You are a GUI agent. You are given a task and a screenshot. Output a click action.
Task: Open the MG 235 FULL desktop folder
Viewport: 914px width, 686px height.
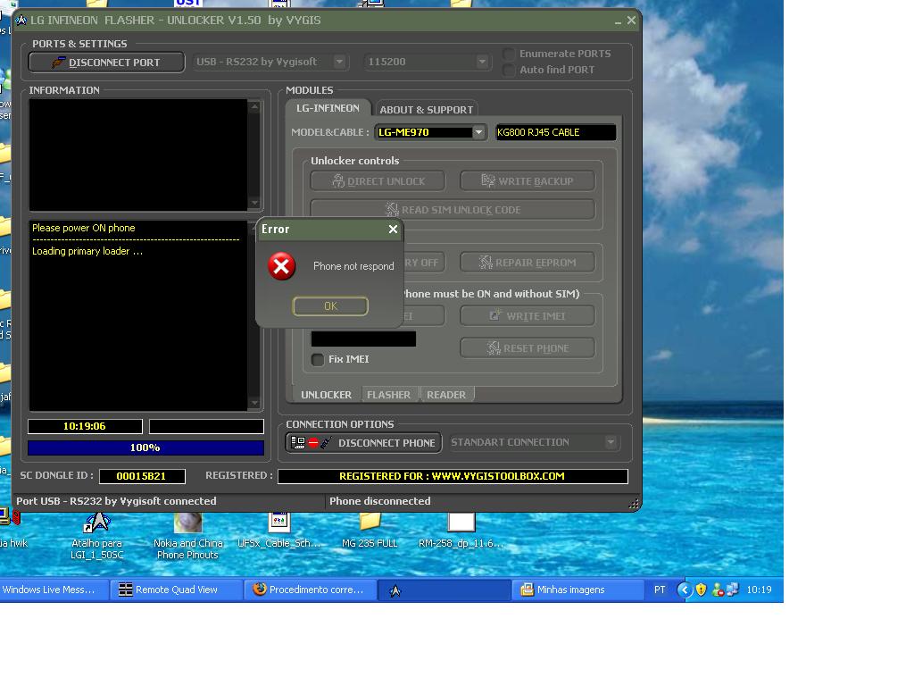(x=370, y=531)
